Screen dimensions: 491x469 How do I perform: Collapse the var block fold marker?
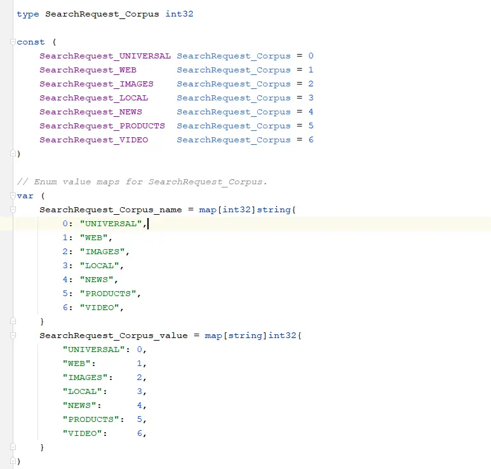[13, 196]
